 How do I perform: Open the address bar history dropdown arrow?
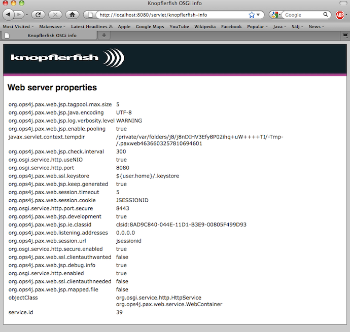click(258, 15)
